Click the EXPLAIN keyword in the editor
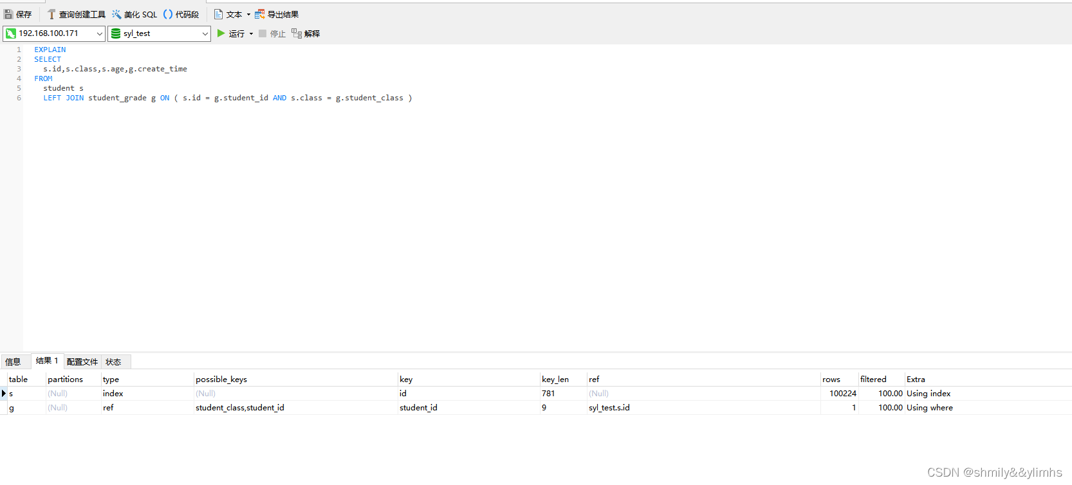 (50, 50)
